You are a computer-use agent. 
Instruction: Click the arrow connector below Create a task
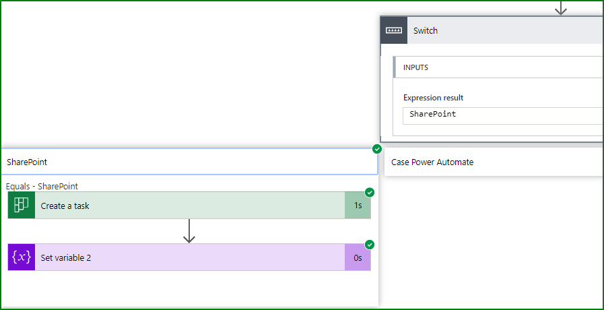coord(189,230)
